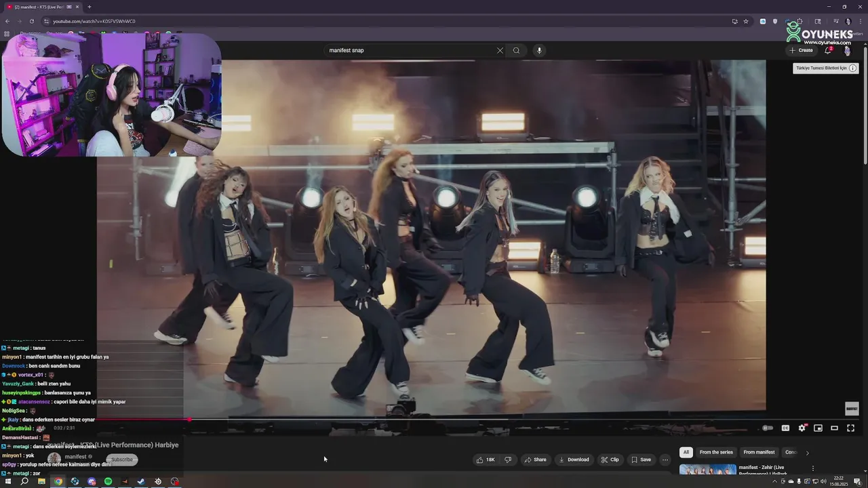Select the All filter chip

coord(686,452)
